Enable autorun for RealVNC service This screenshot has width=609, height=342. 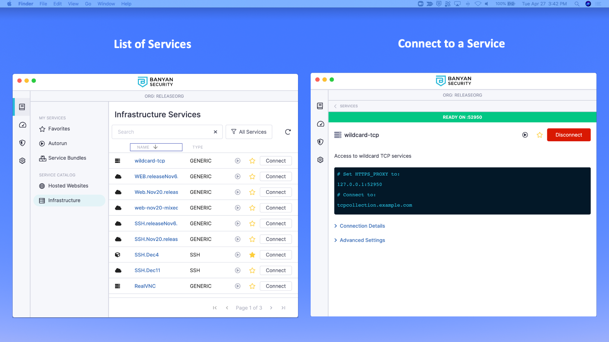pos(238,286)
